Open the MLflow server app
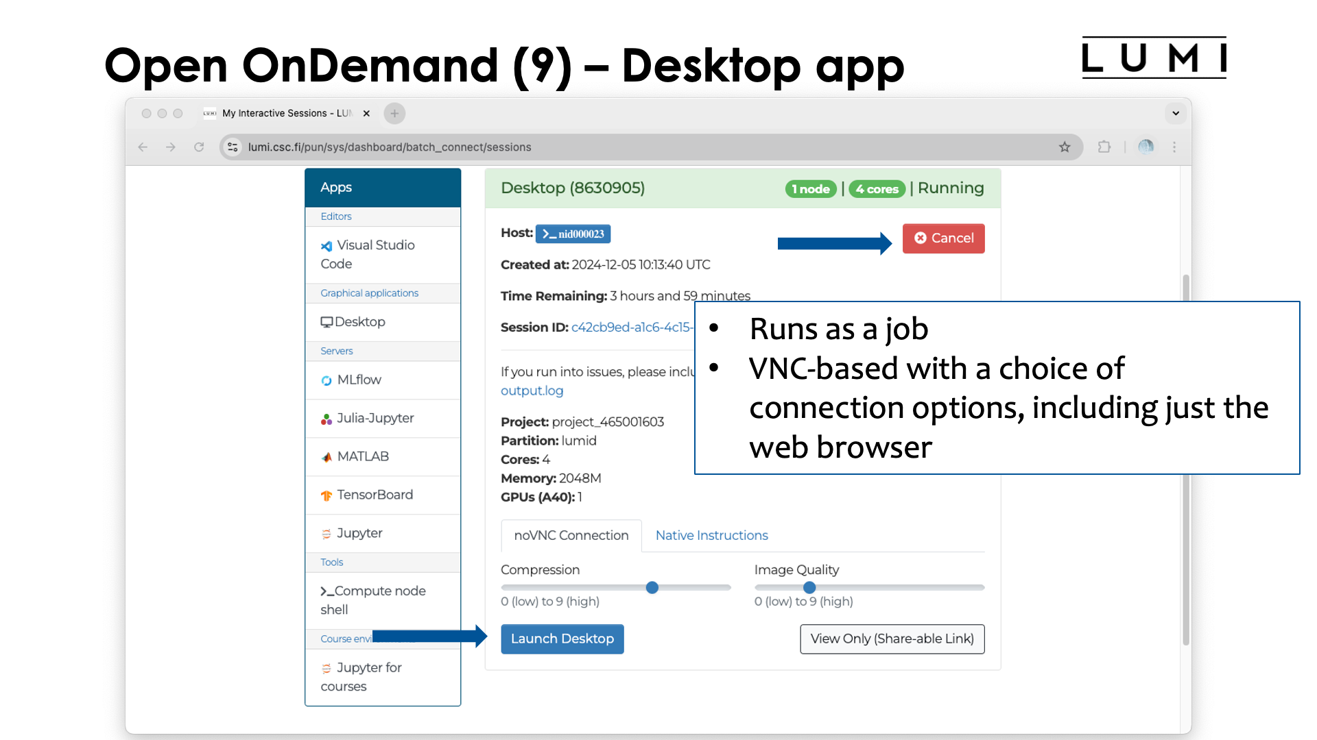Screen dimensions: 1317x740 click(x=359, y=380)
